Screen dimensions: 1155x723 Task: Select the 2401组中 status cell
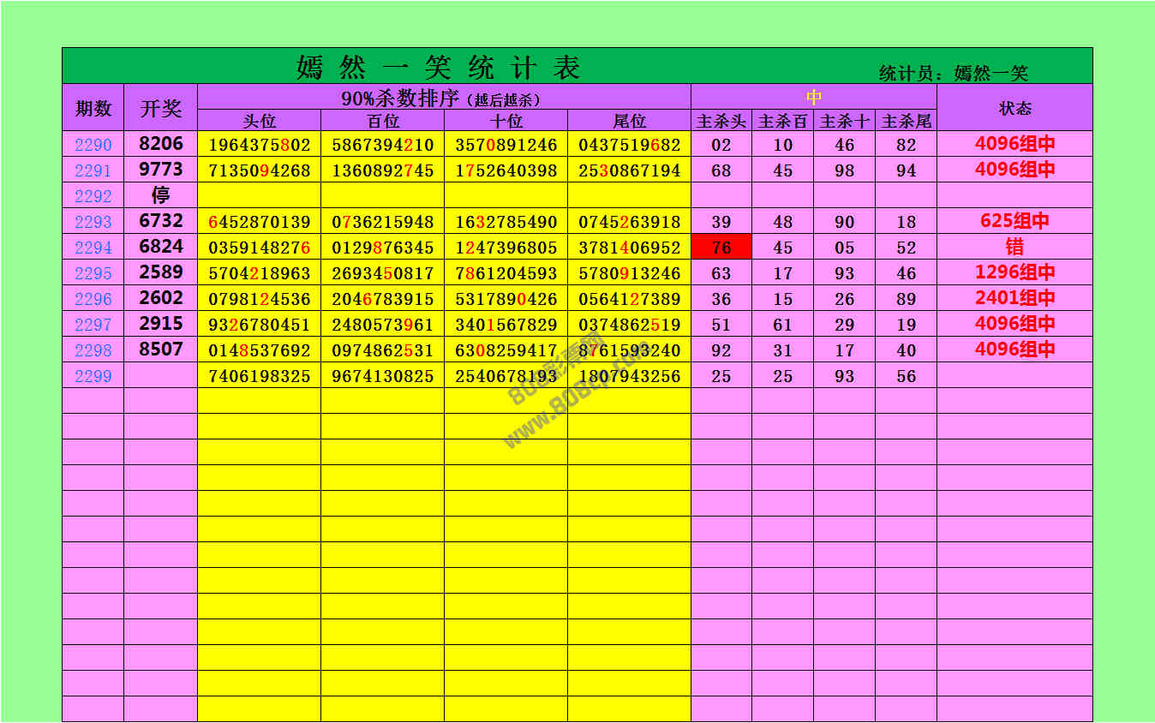click(1014, 298)
